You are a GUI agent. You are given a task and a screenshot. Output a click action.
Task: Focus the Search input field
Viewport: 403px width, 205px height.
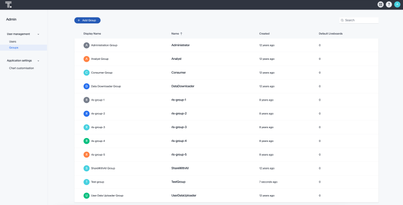click(360, 20)
